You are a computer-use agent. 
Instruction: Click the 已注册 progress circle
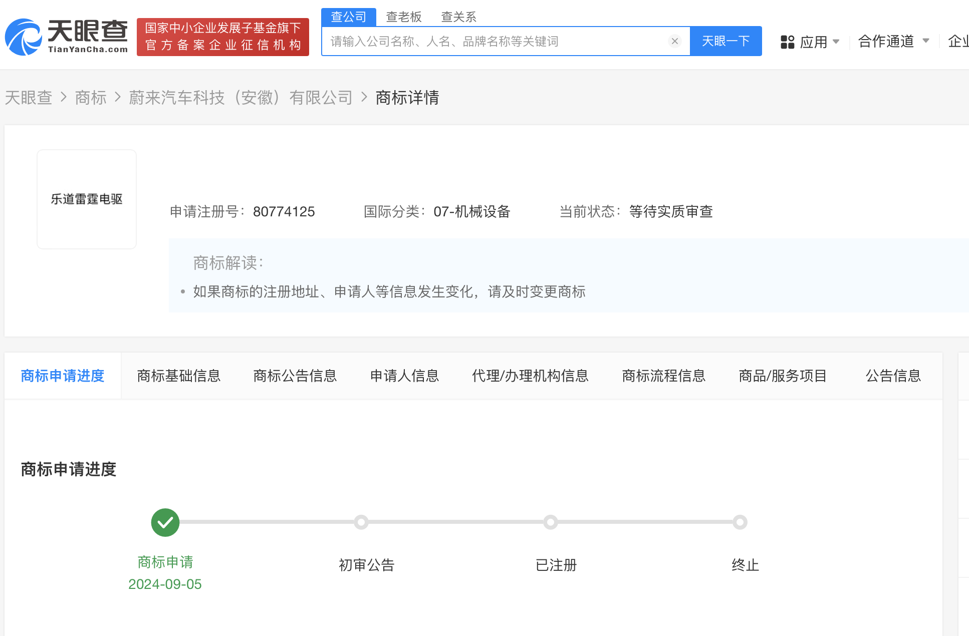551,522
